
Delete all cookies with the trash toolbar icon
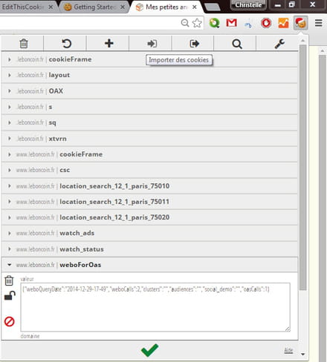click(x=24, y=44)
